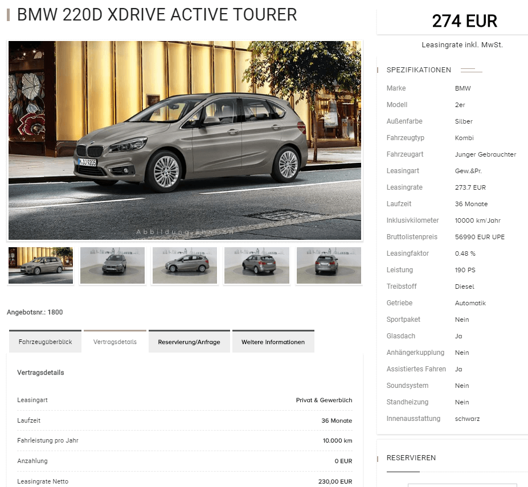Open the Reservierung/Anfrage tab
This screenshot has width=528, height=487.
point(189,342)
